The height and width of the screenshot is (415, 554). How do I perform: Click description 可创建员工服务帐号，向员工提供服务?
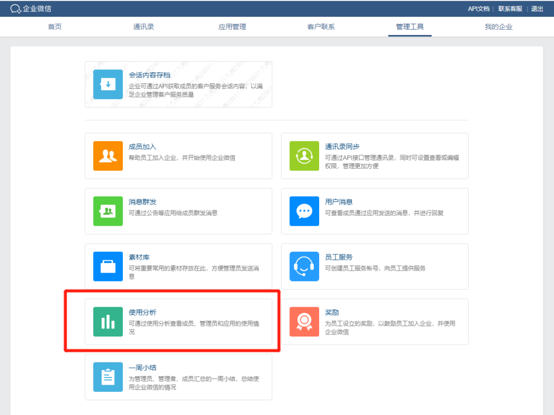(375, 268)
